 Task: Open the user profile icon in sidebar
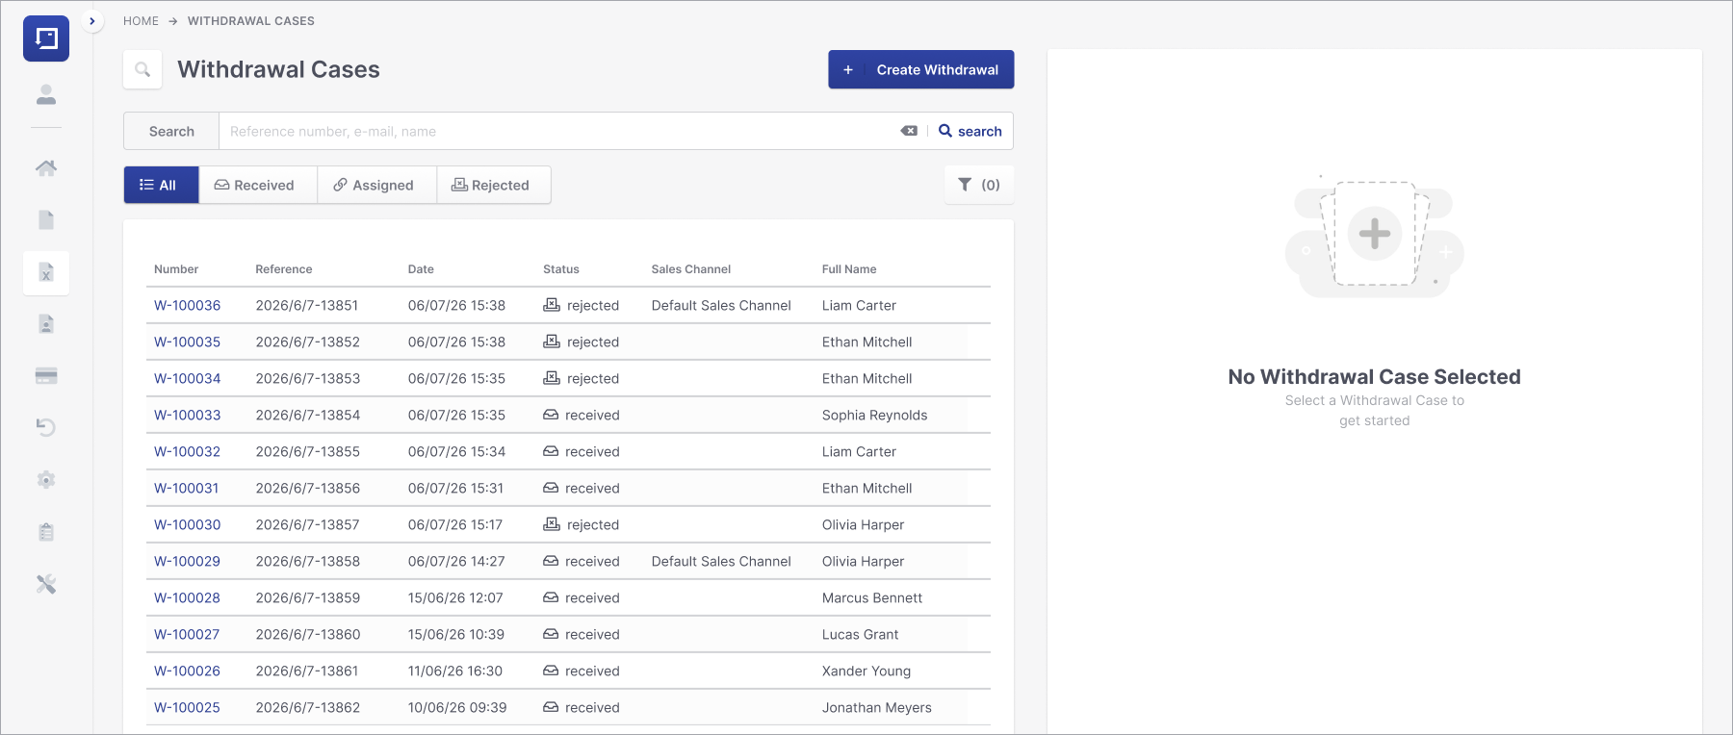tap(46, 94)
